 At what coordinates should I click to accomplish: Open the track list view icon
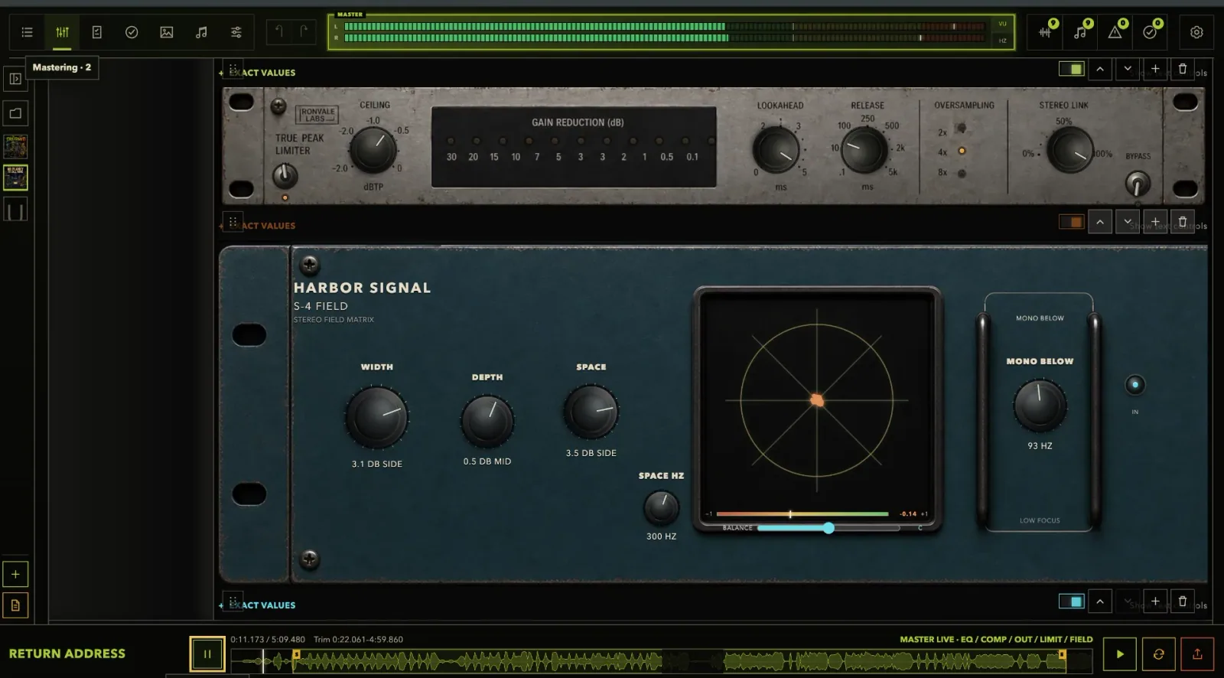[x=28, y=32]
